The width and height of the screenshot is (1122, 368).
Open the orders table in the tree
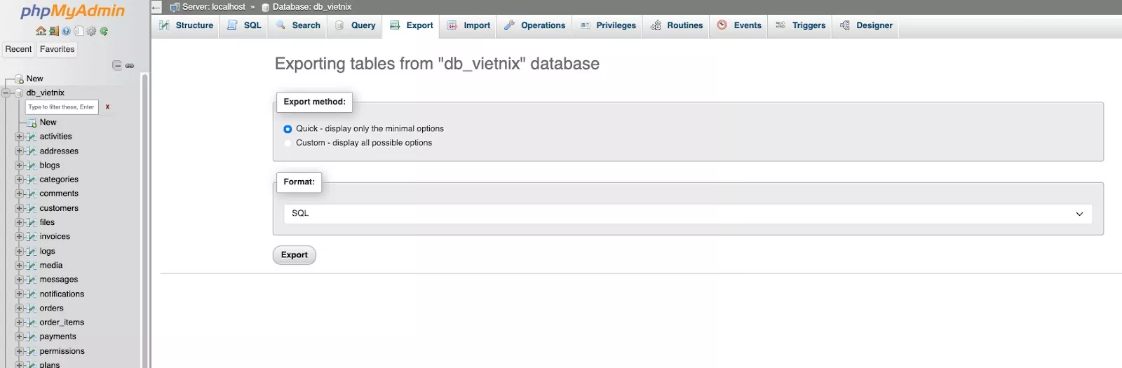pos(51,308)
